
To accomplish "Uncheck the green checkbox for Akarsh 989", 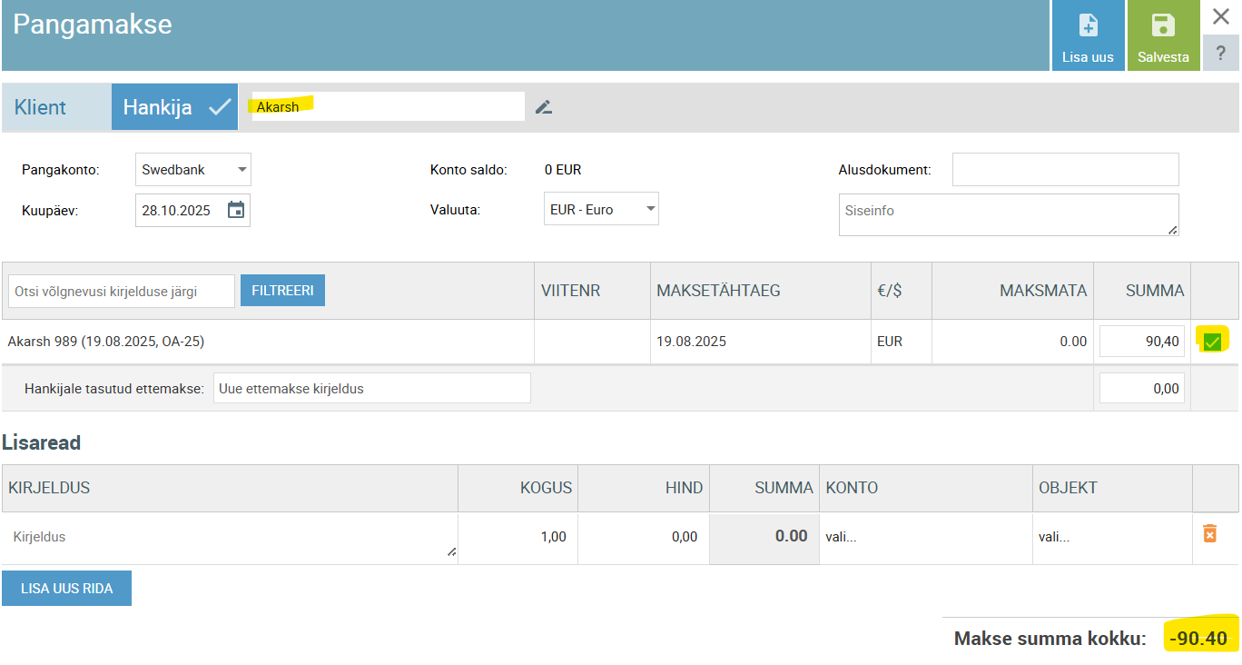I will pyautogui.click(x=1211, y=342).
